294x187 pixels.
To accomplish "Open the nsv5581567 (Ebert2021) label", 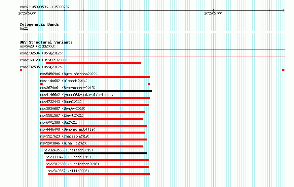I will (x=62, y=115).
